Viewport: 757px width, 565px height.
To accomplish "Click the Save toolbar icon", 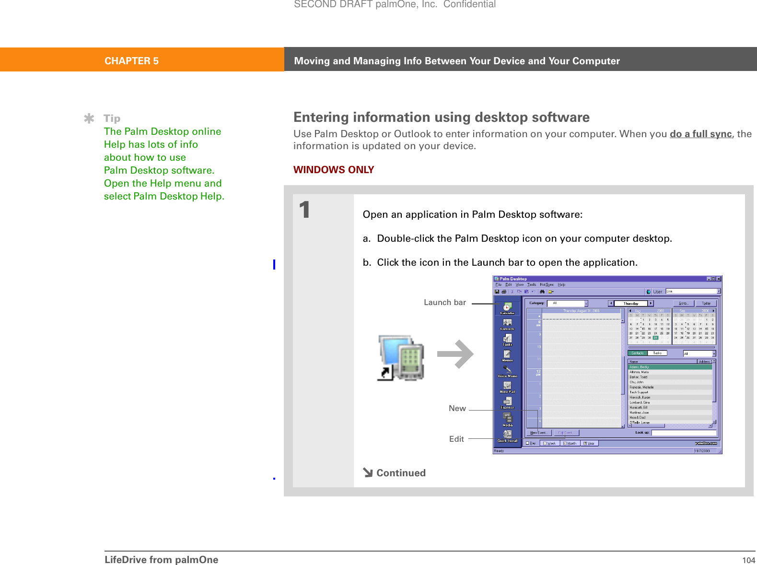I will tap(497, 292).
